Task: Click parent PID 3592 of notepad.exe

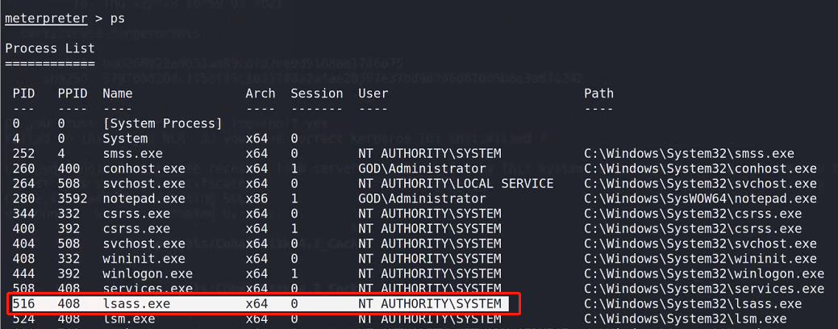Action: click(x=72, y=198)
